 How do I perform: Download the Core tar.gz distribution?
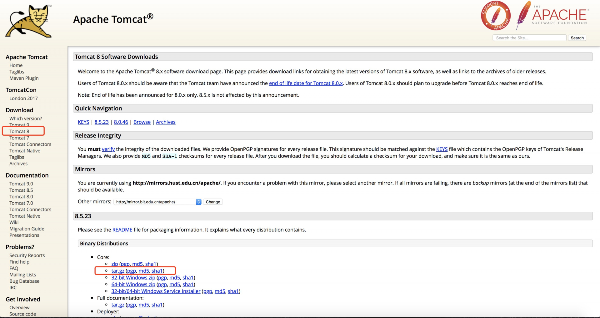118,271
